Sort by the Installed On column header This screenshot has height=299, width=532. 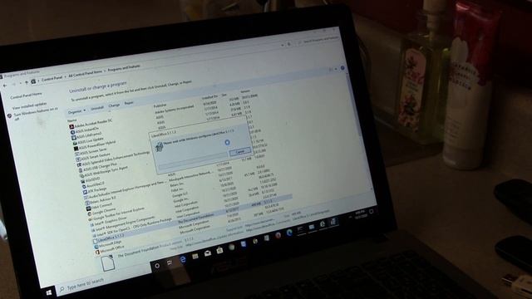(209, 97)
